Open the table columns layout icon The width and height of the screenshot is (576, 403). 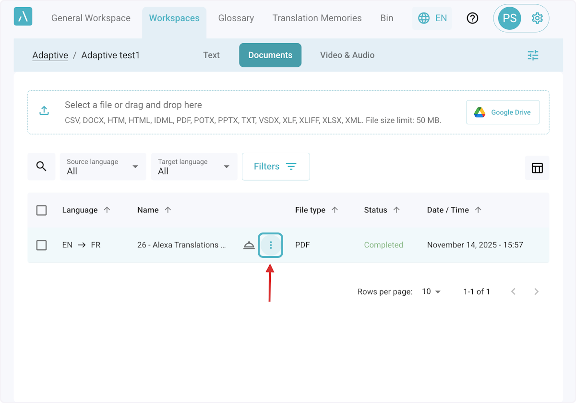pos(537,168)
